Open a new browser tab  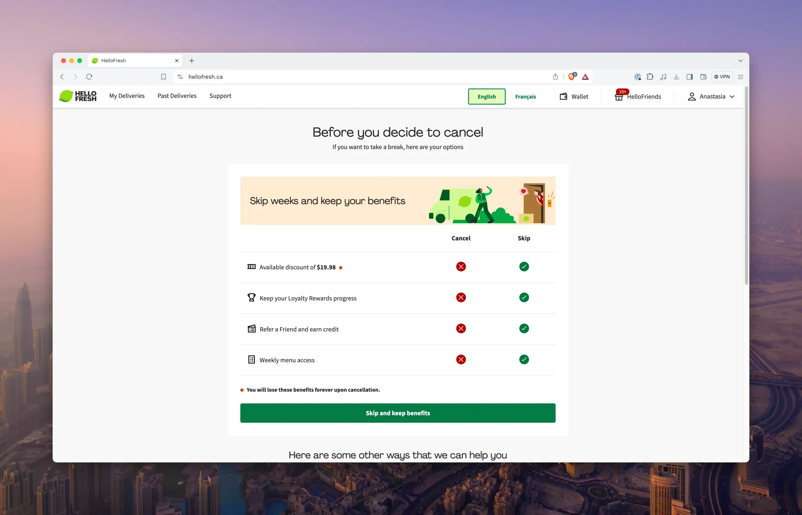tap(192, 61)
